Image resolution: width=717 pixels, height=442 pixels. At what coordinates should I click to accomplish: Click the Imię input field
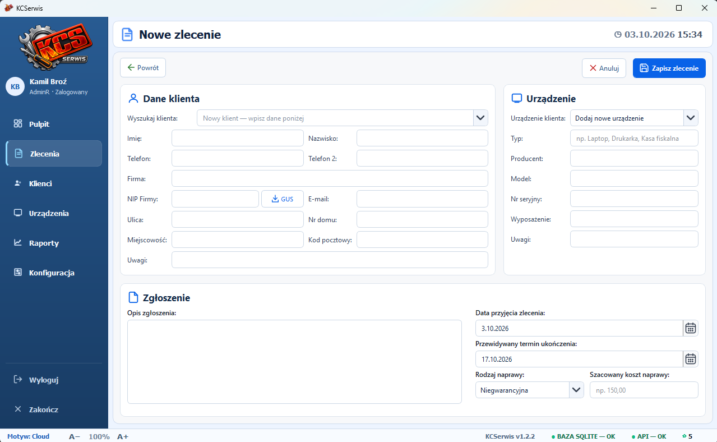pyautogui.click(x=238, y=138)
